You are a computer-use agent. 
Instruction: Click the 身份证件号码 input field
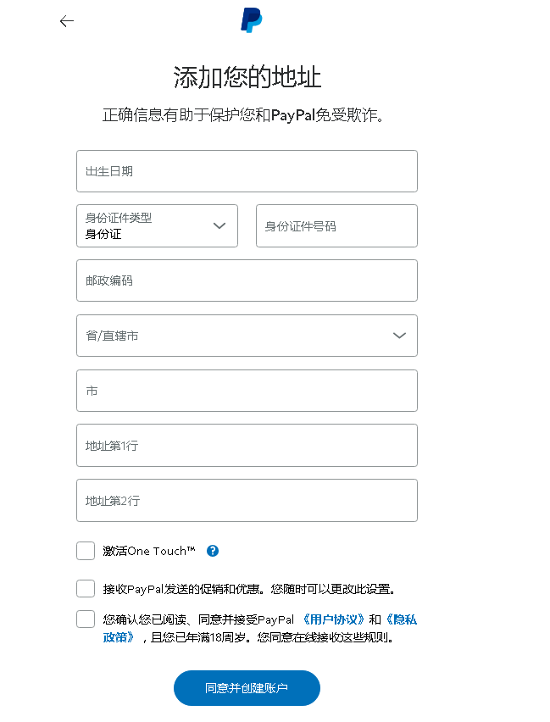tap(336, 225)
